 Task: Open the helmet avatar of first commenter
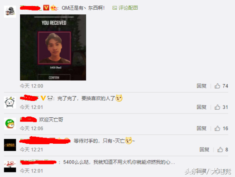(10, 11)
